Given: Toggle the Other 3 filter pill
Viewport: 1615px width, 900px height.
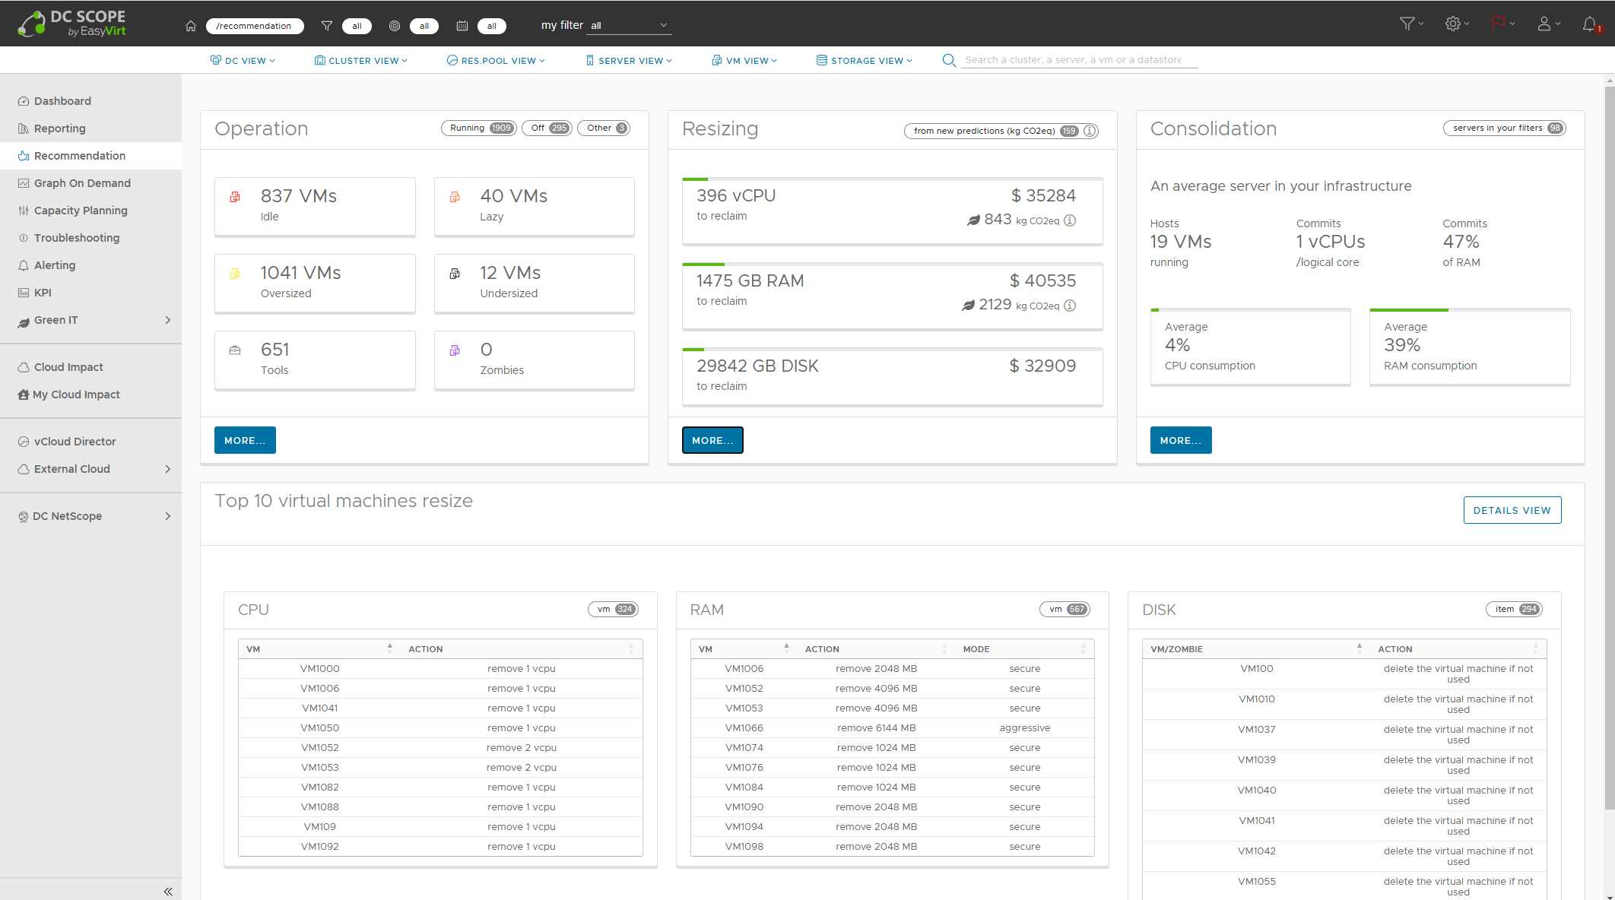Looking at the screenshot, I should (604, 128).
